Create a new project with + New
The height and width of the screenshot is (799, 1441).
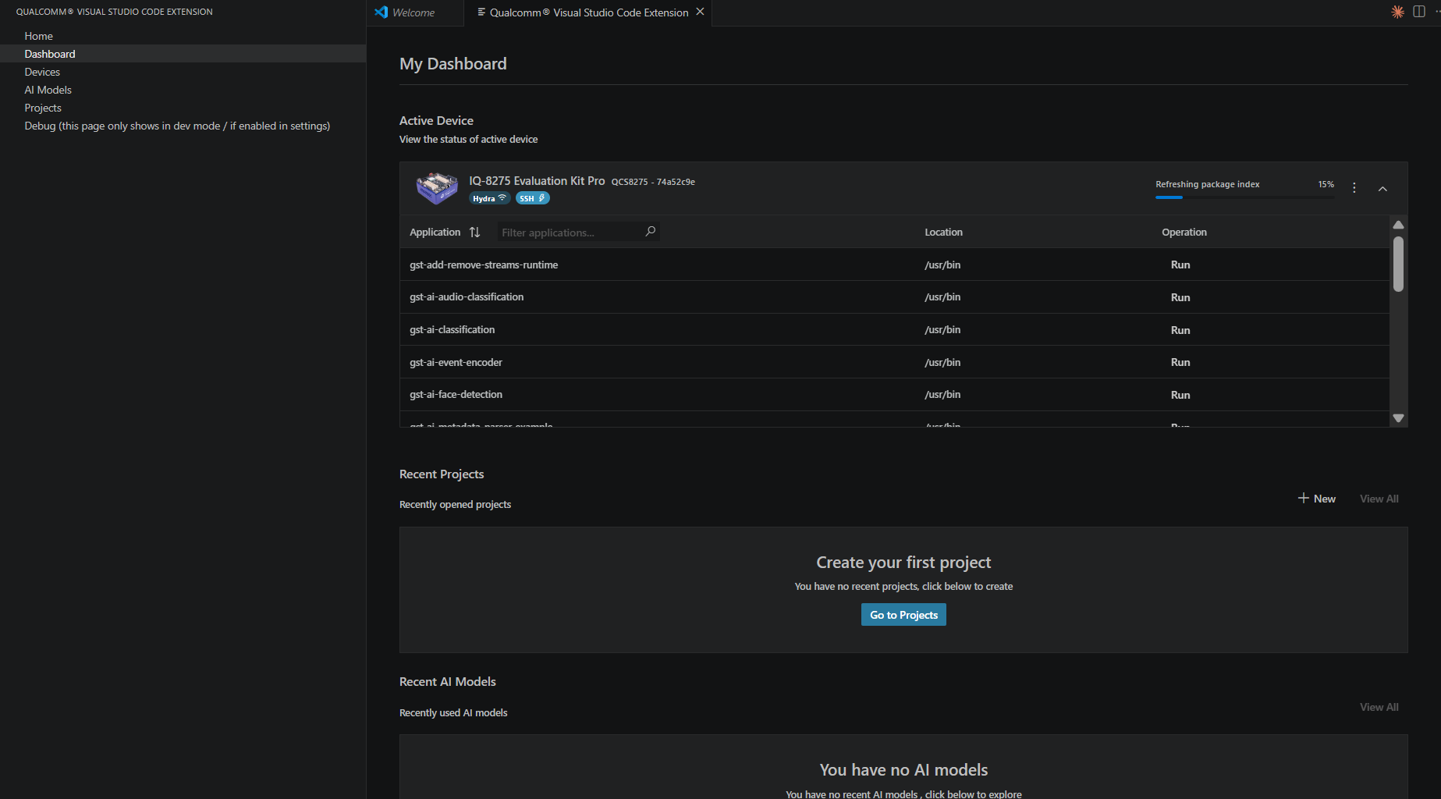coord(1317,499)
